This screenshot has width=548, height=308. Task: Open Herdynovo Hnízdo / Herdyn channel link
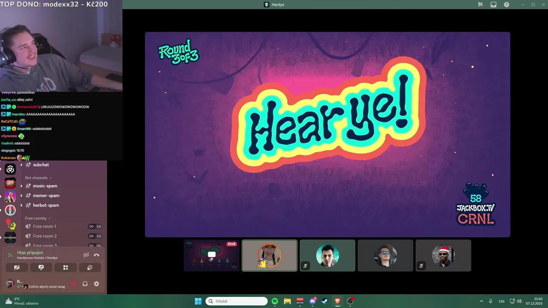(x=37, y=258)
